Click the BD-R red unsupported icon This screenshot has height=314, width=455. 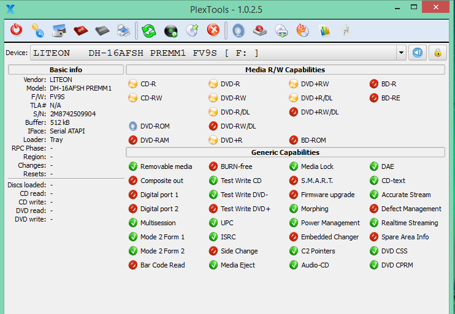(x=374, y=84)
